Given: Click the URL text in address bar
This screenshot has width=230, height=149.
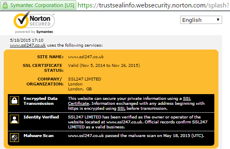Looking at the screenshot, I should click(x=153, y=5).
